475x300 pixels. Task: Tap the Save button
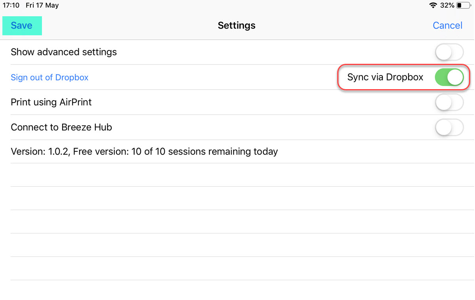click(22, 26)
